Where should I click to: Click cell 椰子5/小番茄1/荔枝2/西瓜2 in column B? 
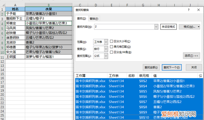pos(49,33)
